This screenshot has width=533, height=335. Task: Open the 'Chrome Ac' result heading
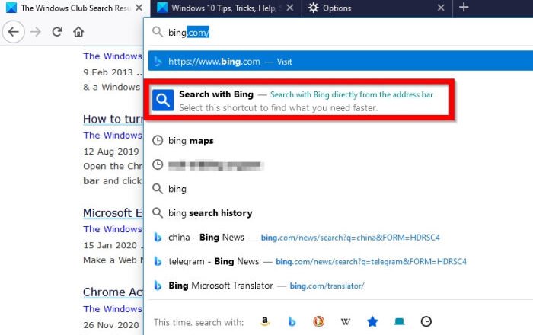coord(113,292)
